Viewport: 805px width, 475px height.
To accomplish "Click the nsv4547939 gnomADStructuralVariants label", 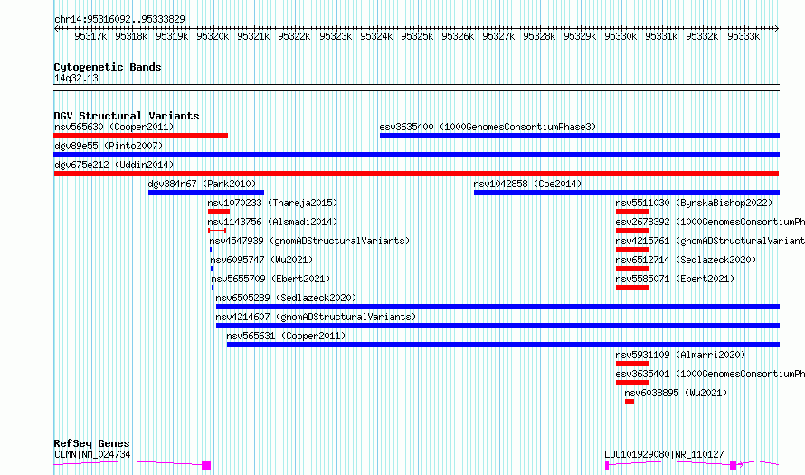I will pyautogui.click(x=309, y=241).
